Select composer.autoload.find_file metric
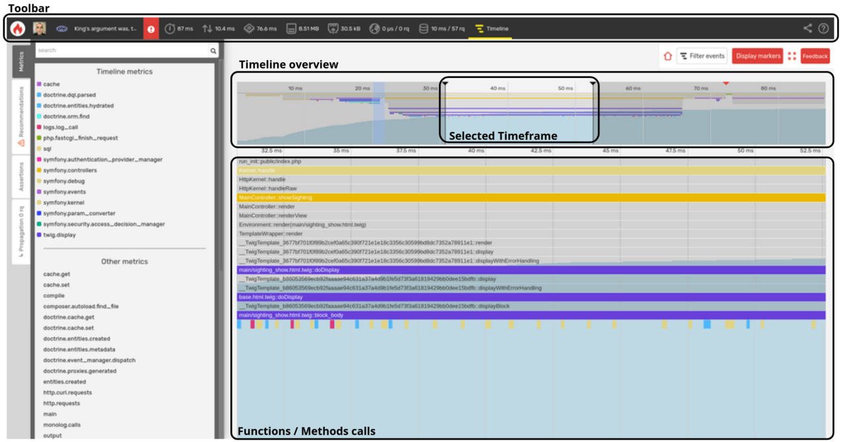845x442 pixels. point(81,307)
